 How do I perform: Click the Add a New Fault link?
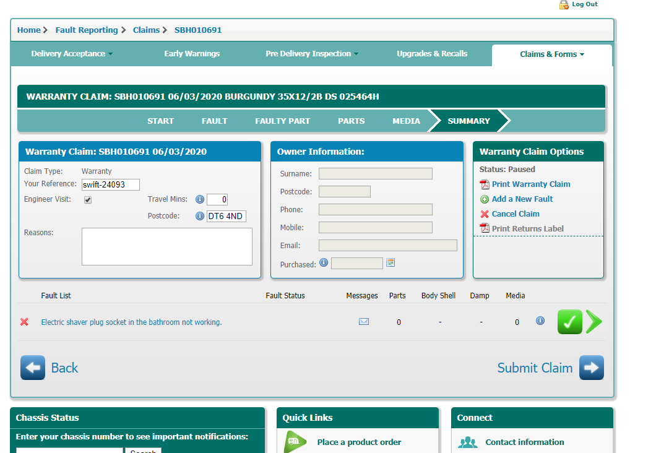(x=522, y=199)
